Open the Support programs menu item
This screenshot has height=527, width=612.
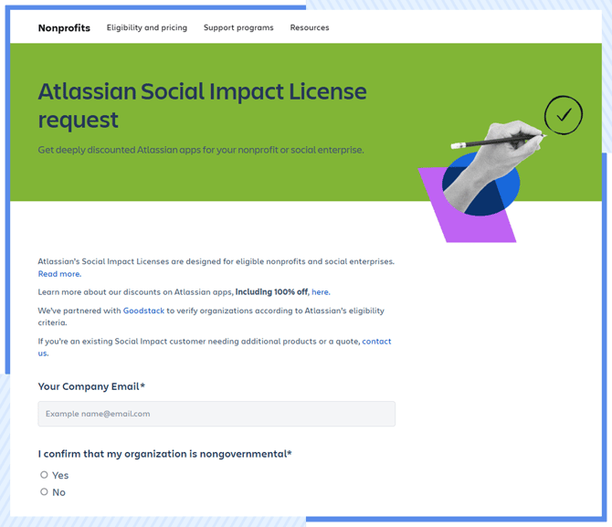coord(238,27)
